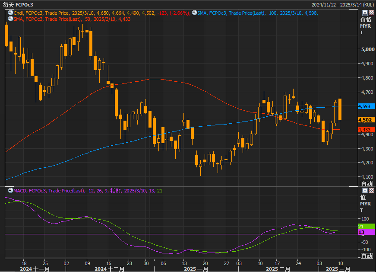Viewport: 376px width, 272px height.
Task: Toggle auto scale on the price axis
Action: tap(367, 184)
